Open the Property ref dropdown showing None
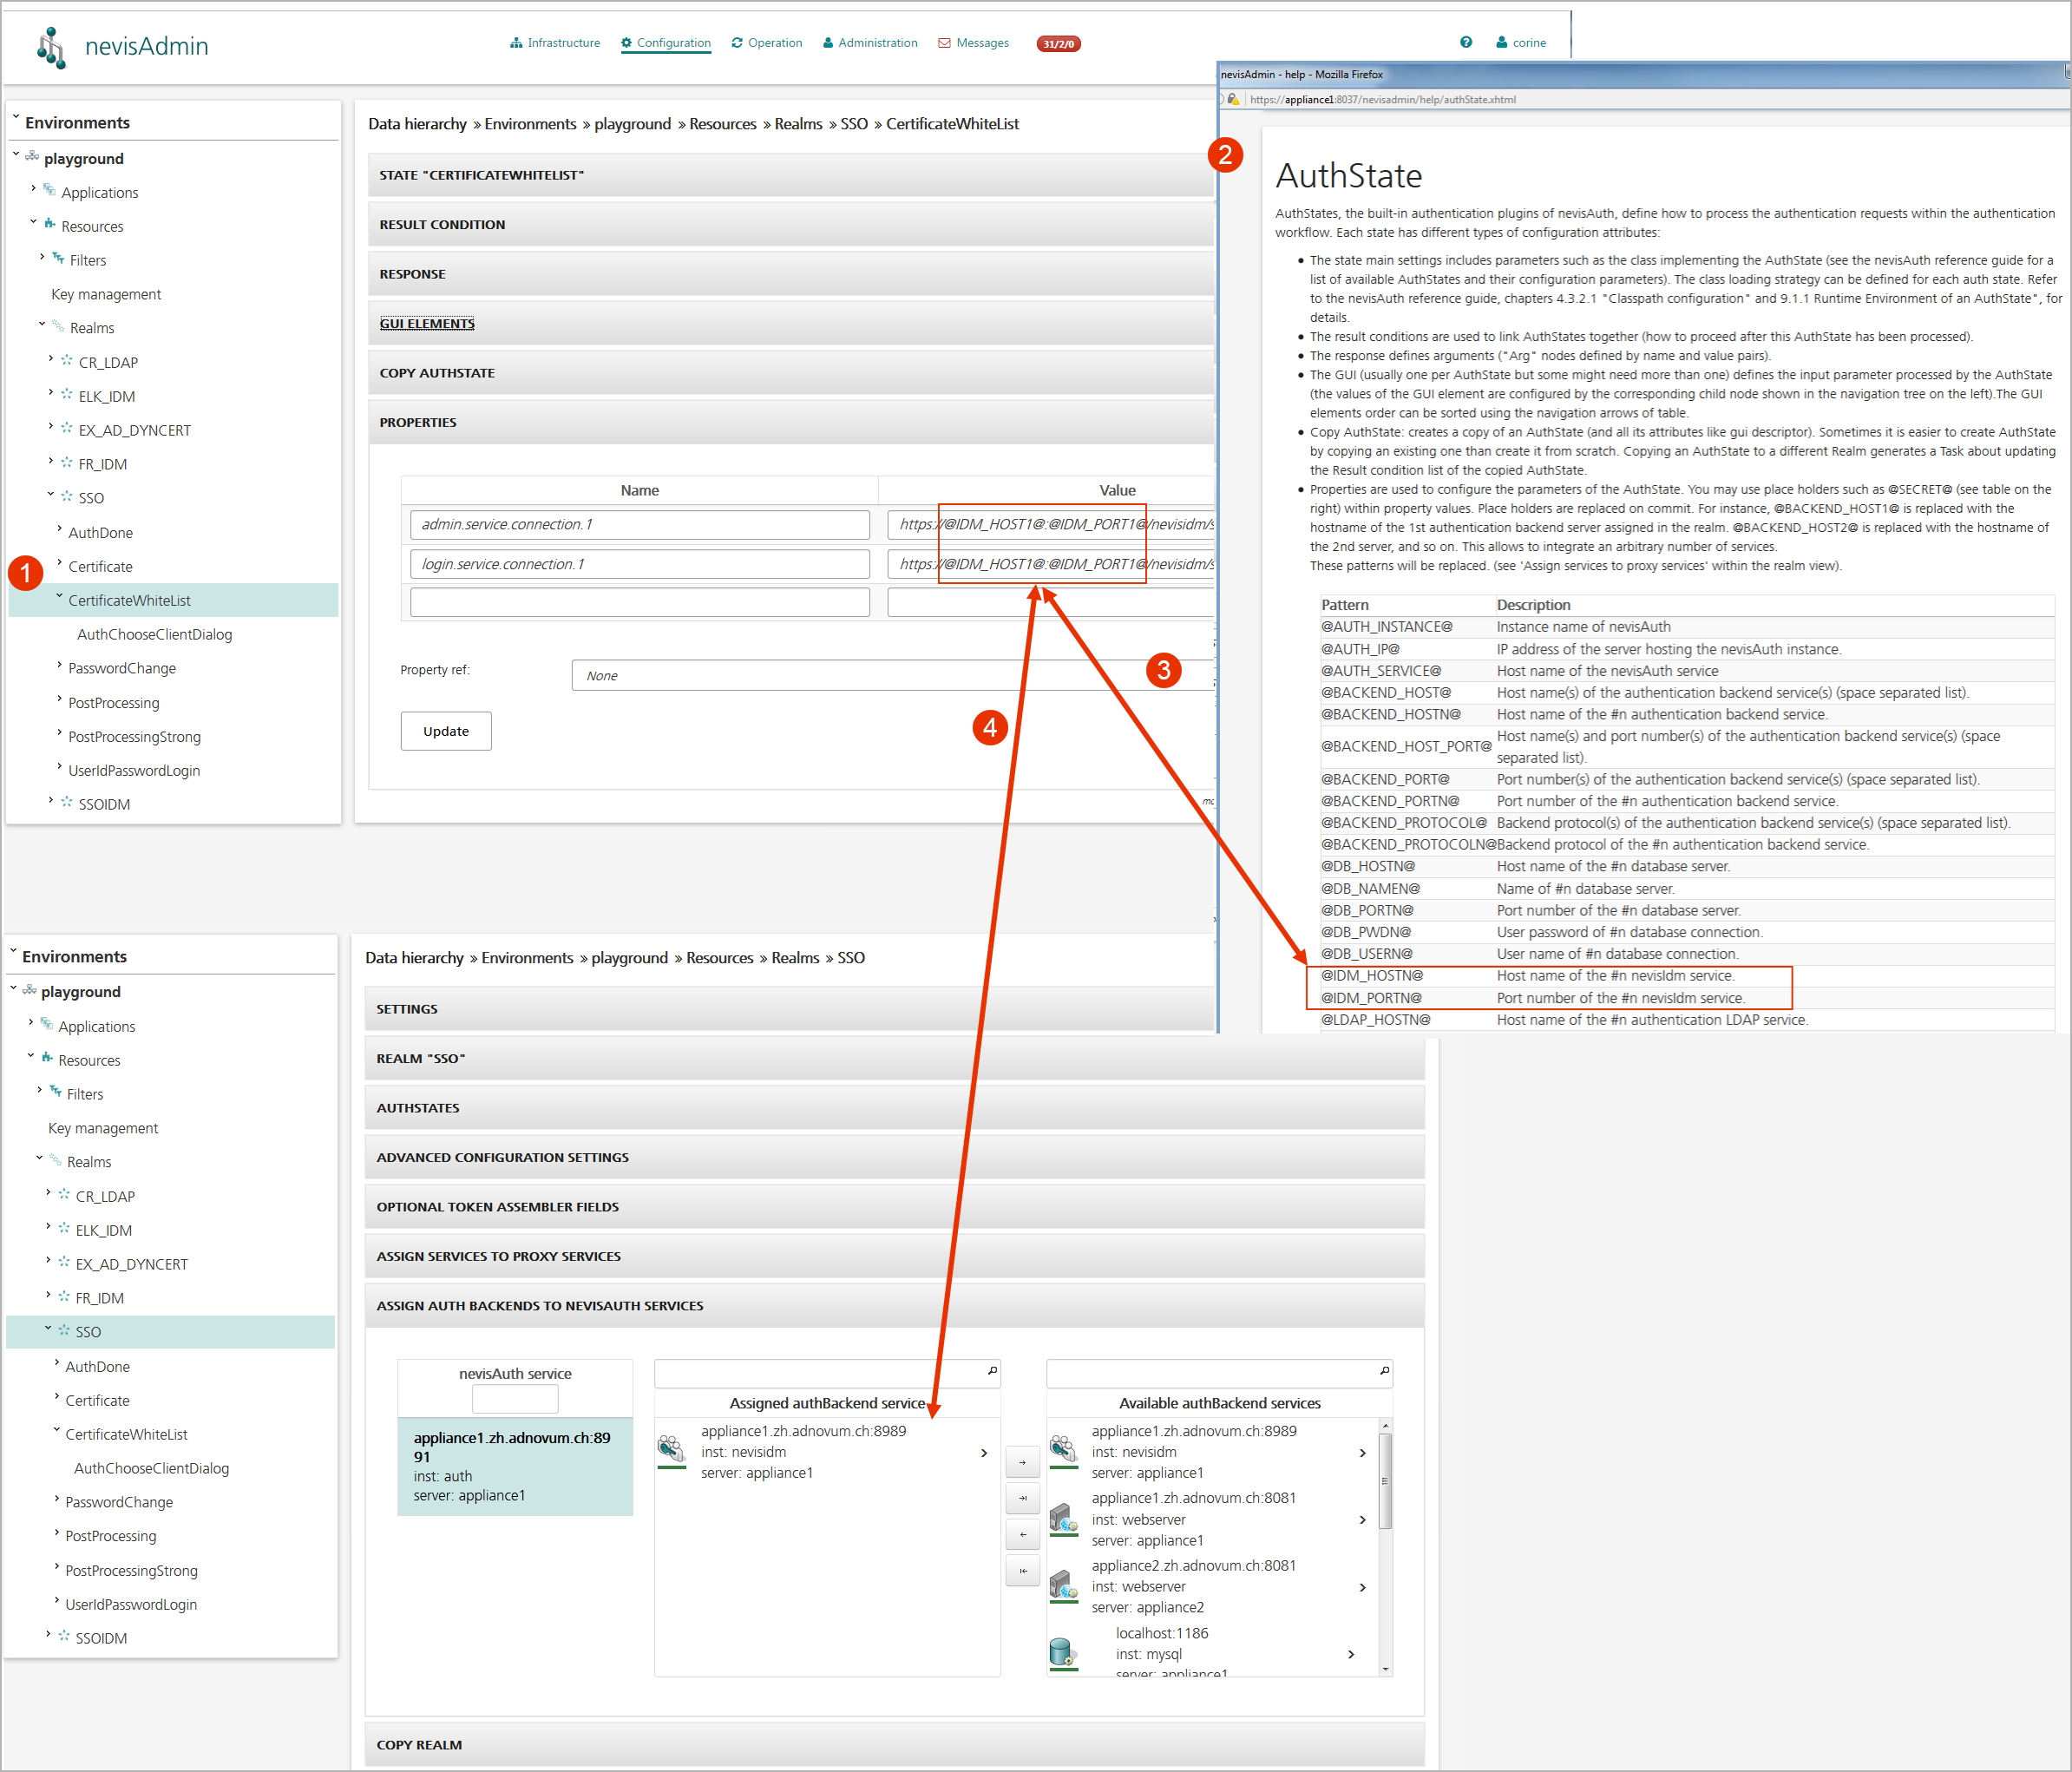 893,675
